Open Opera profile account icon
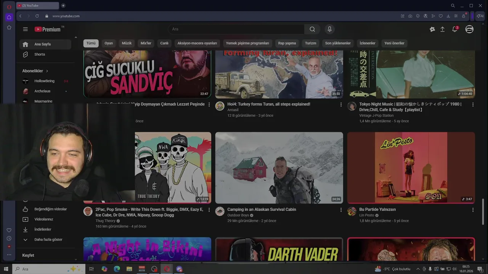Screen dimensions: 488x274 click(464, 16)
